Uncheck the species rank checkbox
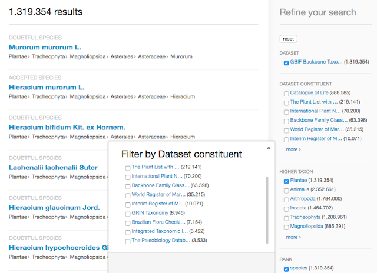The image size is (377, 273). point(286,269)
